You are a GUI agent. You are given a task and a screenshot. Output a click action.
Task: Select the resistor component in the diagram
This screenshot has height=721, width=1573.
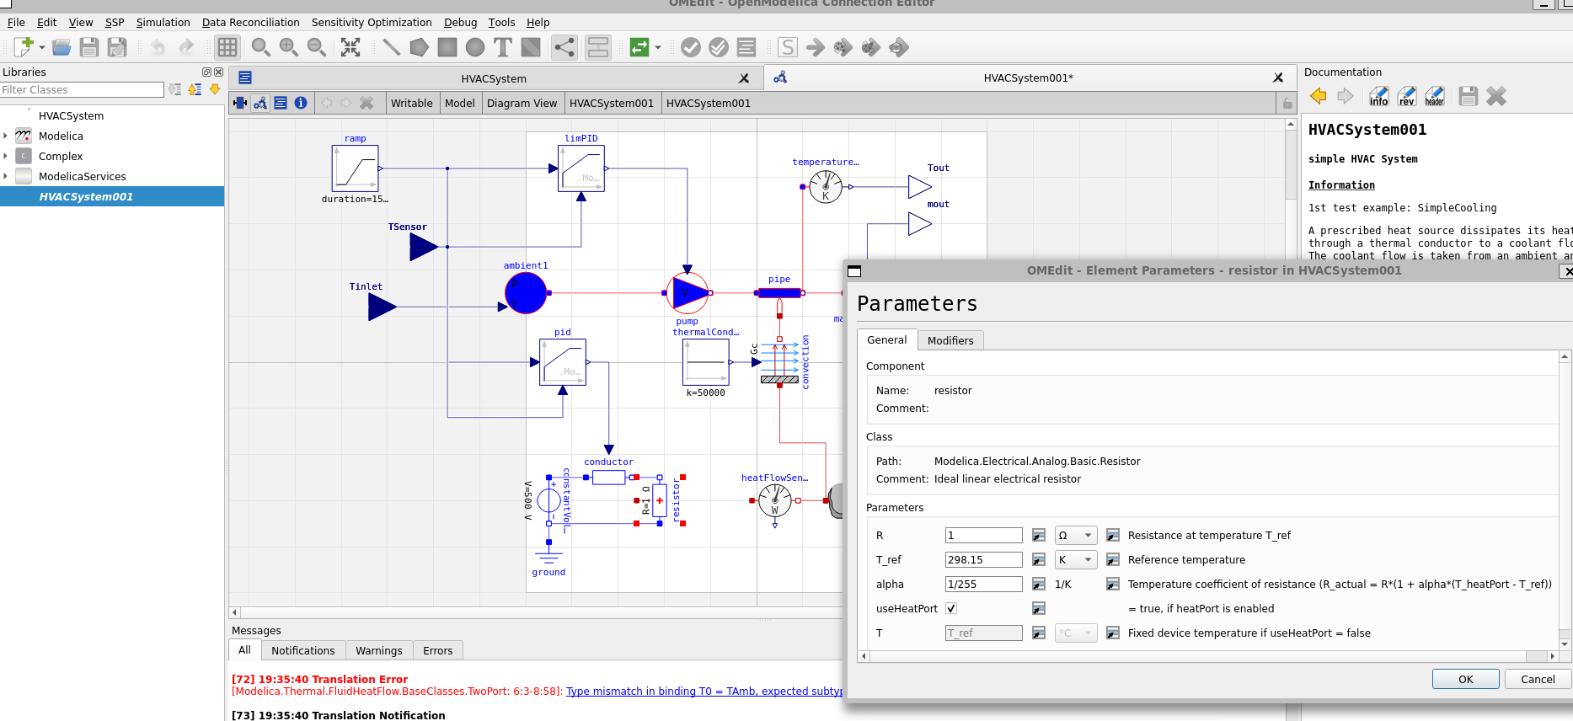pos(659,500)
